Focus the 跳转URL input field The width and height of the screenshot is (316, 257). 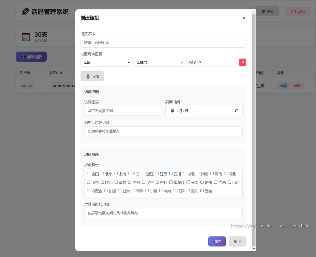coord(211,62)
